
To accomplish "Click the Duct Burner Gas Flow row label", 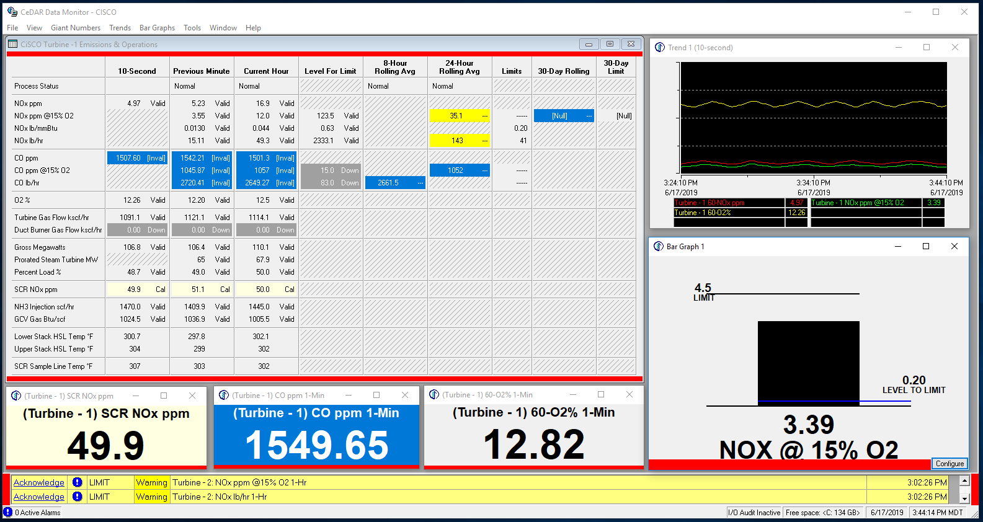I will [58, 230].
